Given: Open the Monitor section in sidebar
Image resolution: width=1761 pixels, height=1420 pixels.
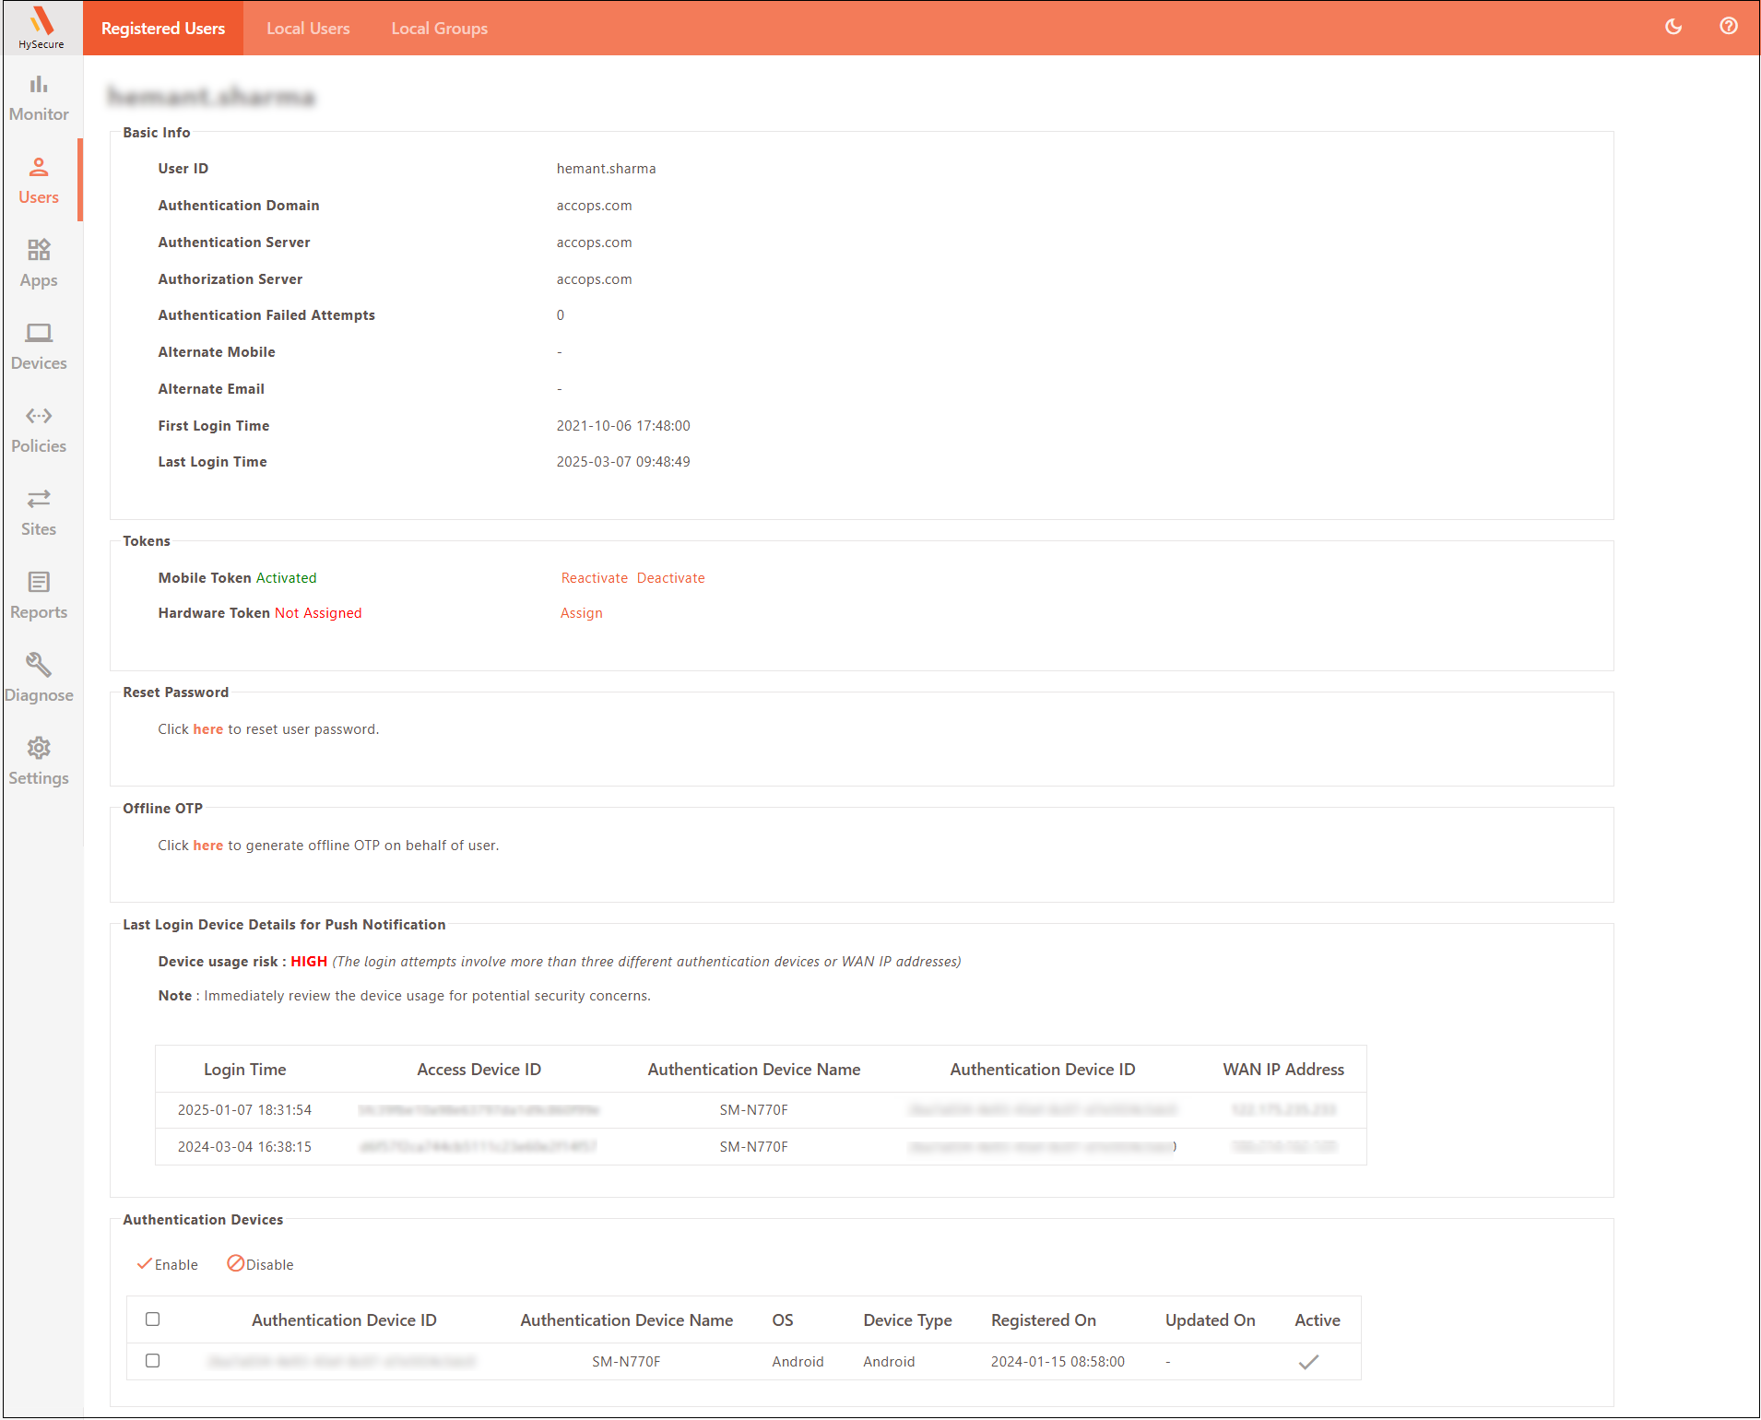Looking at the screenshot, I should coord(39,98).
